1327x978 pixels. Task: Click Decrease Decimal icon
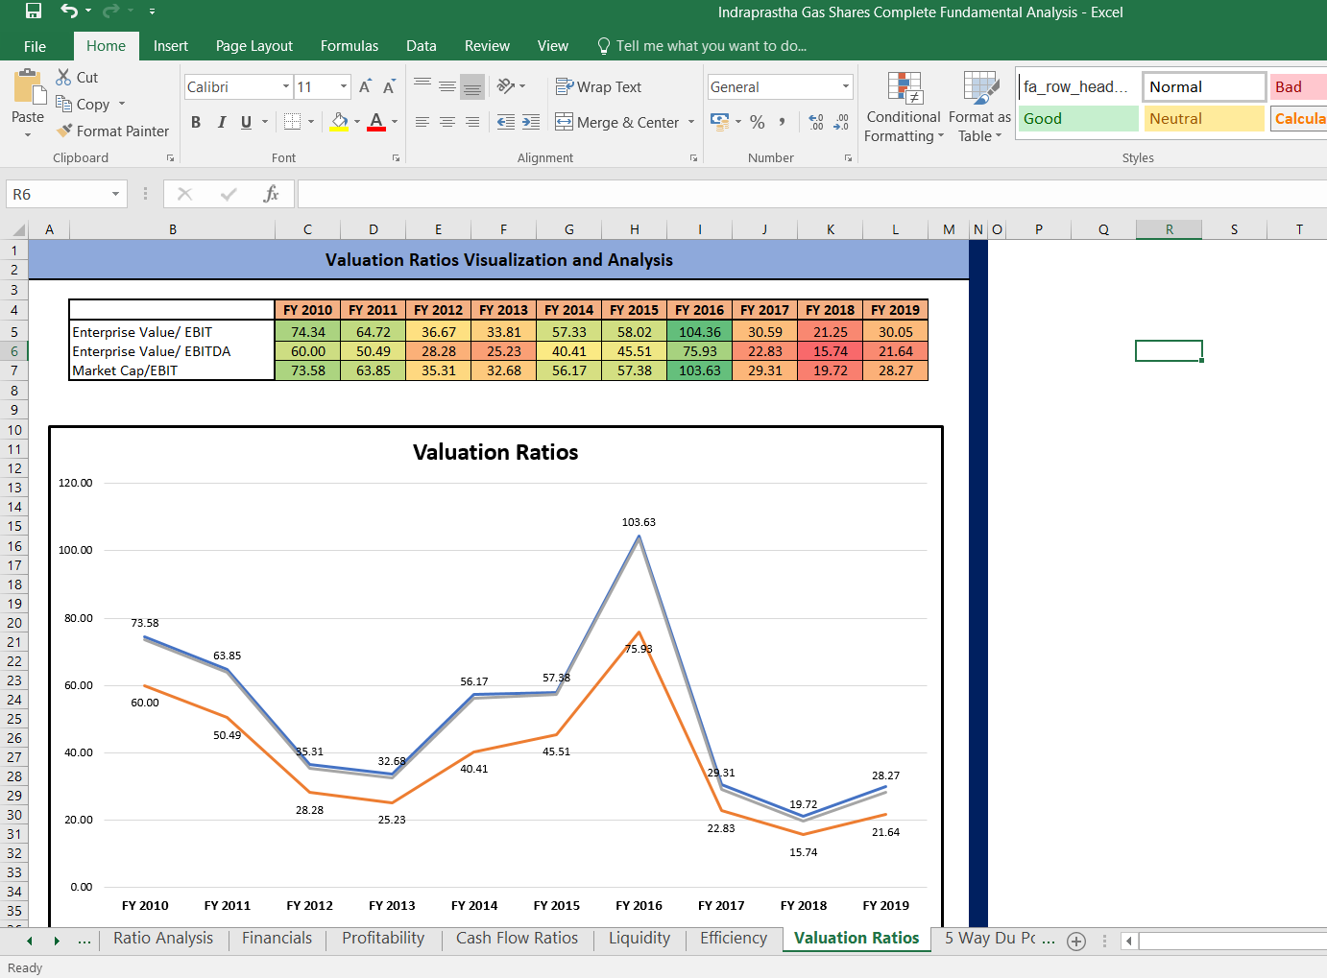[x=841, y=122]
